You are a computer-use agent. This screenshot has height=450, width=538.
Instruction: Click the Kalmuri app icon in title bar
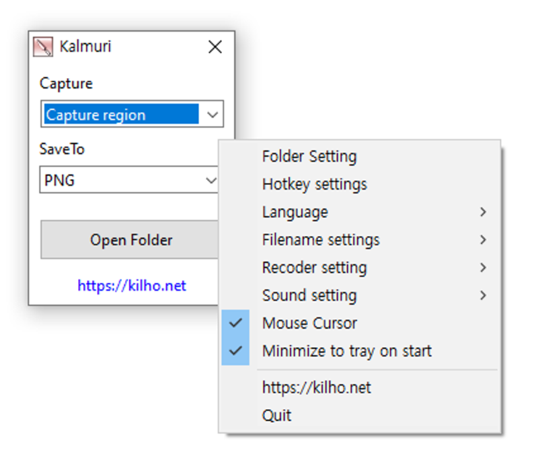click(x=43, y=47)
